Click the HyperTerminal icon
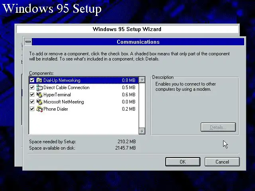Image resolution: width=255 pixels, height=191 pixels. point(39,95)
